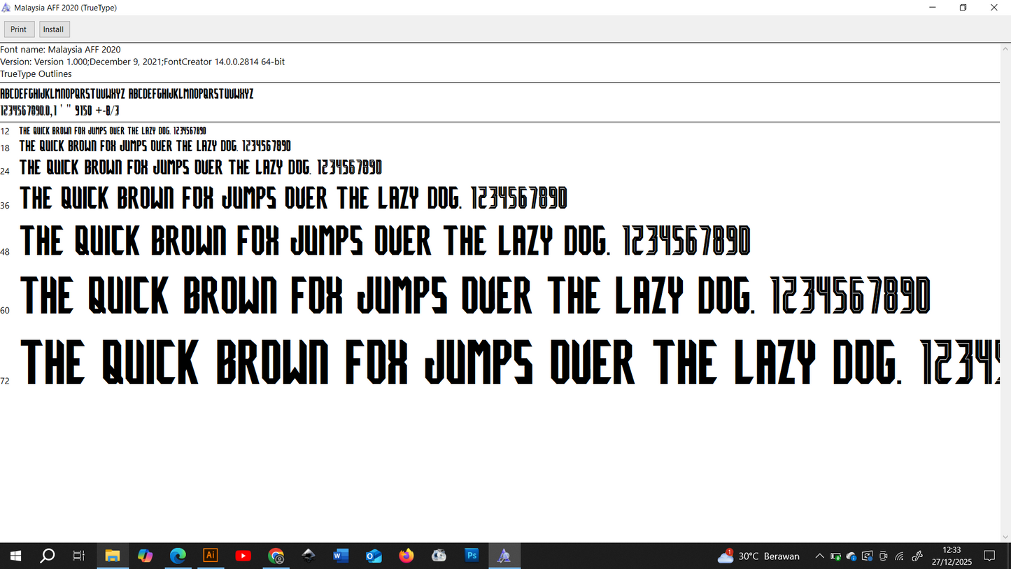
Task: Launch Microsoft Word from the taskbar
Action: [341, 556]
